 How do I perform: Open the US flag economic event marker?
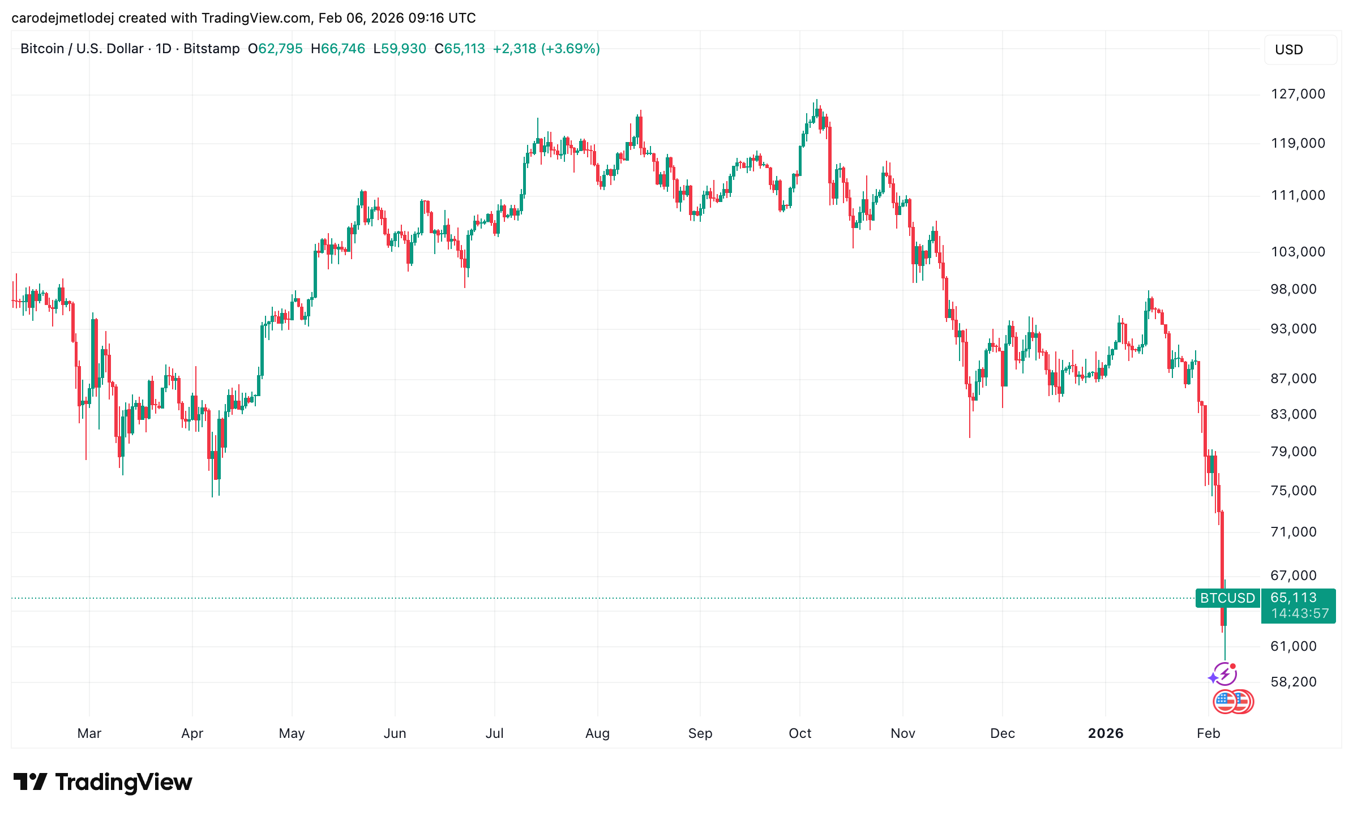(x=1226, y=702)
